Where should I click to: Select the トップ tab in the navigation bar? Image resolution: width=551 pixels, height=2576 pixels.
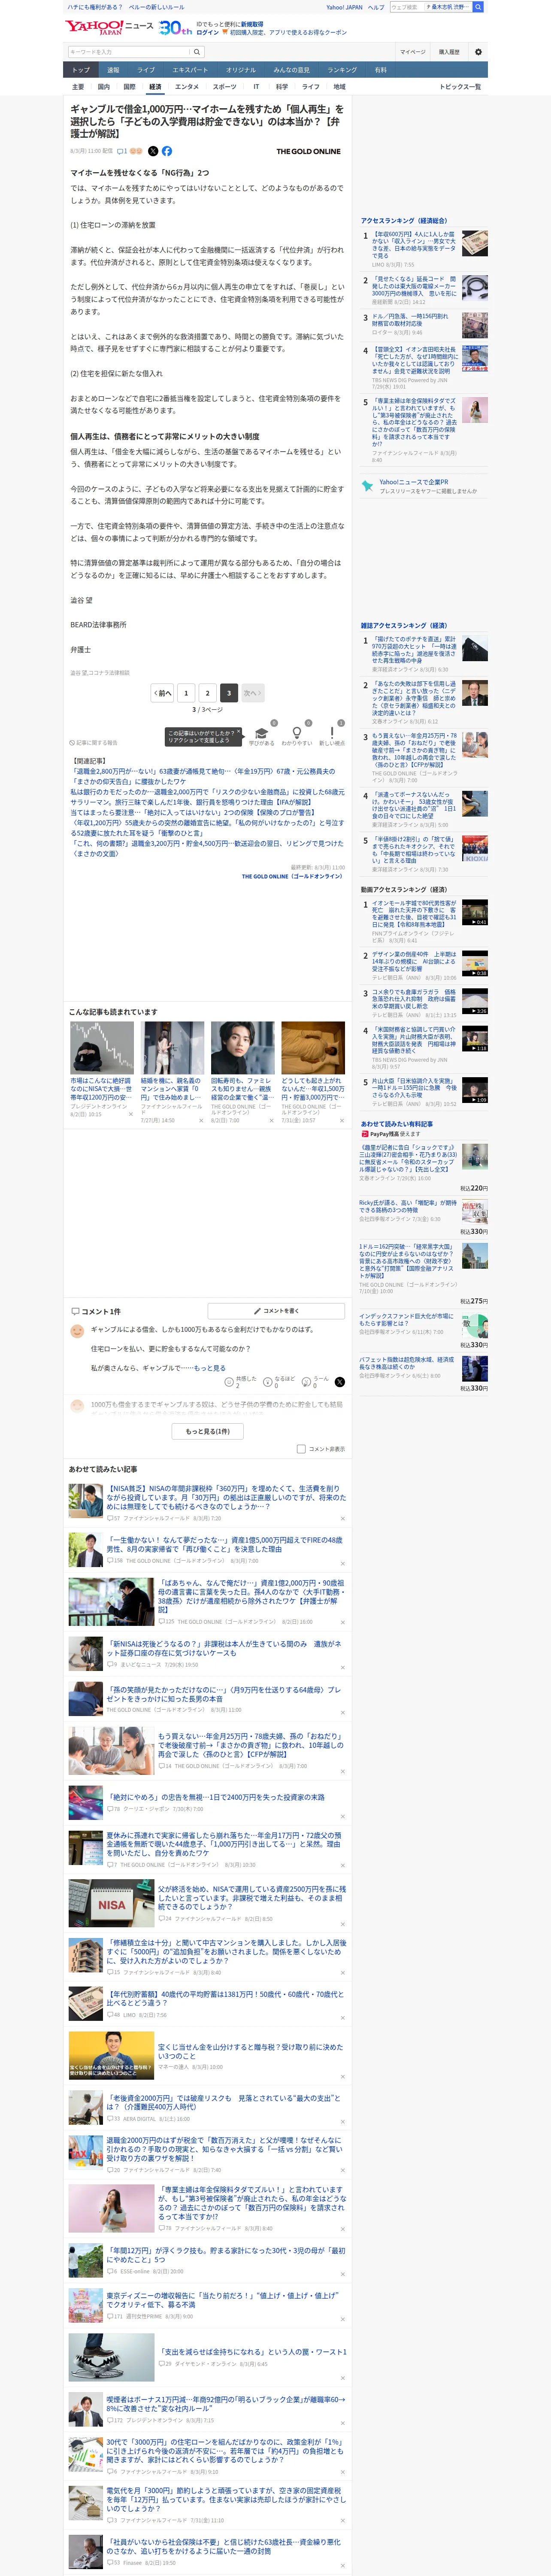coord(81,70)
